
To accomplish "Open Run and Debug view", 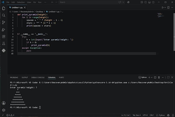I will click(x=4, y=29).
